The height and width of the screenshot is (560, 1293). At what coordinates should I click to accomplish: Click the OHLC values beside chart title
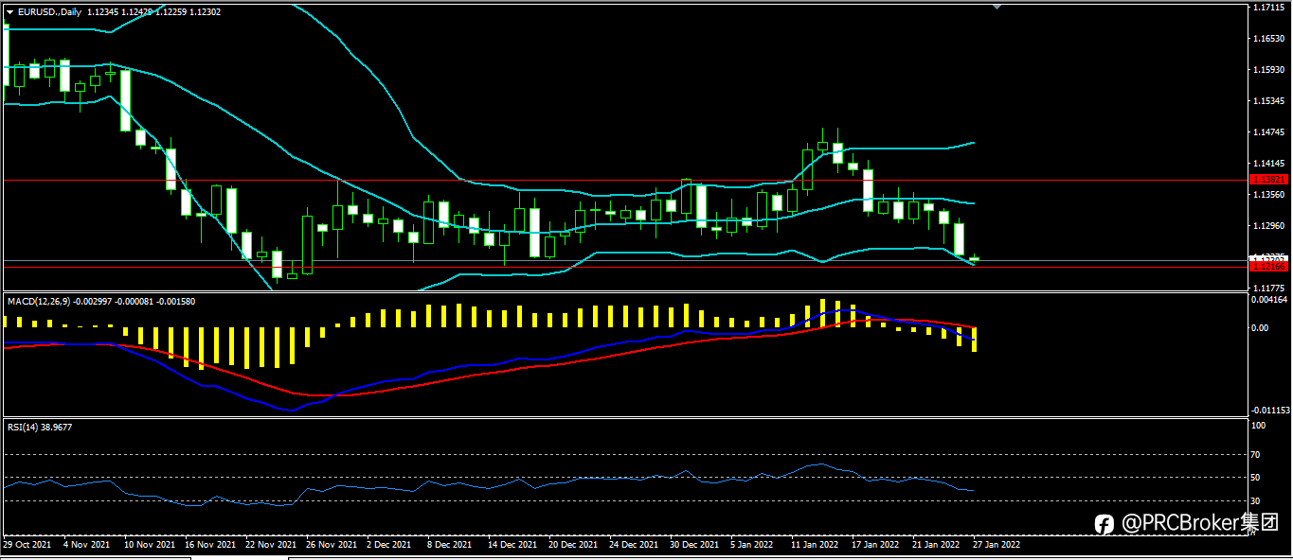pos(153,11)
